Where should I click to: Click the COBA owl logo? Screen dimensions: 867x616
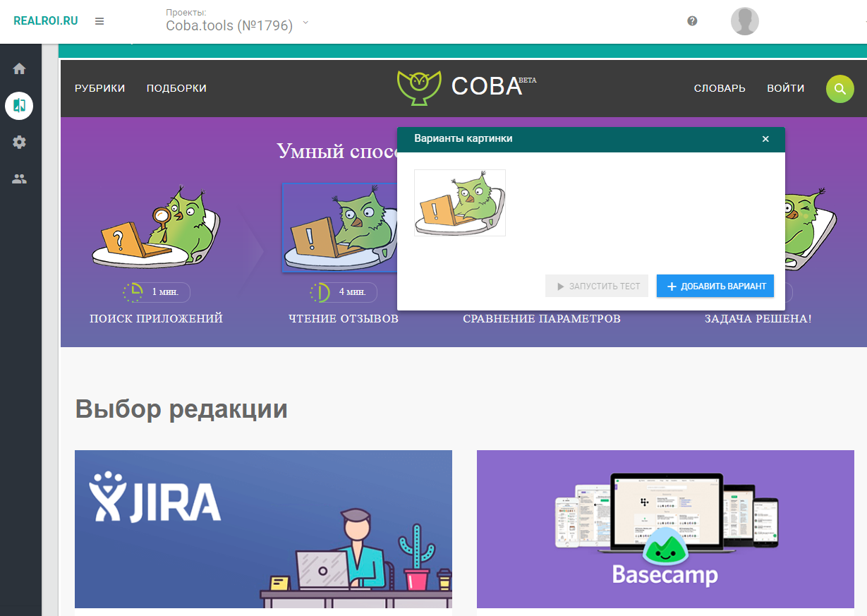[x=418, y=86]
